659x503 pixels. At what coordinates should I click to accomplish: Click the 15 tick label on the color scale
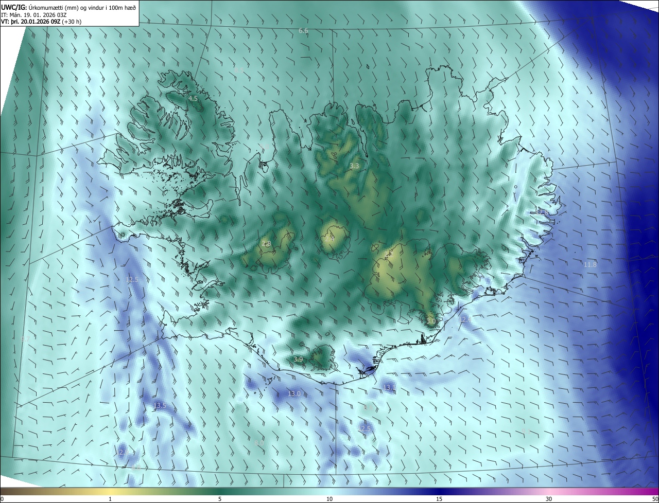click(439, 499)
